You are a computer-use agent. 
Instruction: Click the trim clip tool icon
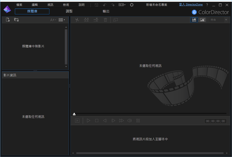tap(86, 20)
